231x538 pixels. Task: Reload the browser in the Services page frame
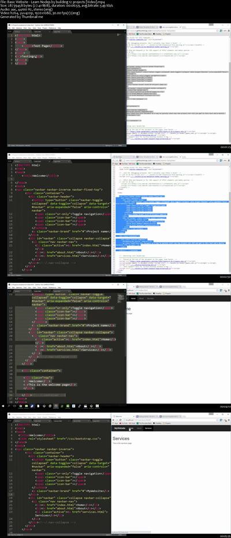click(x=121, y=419)
